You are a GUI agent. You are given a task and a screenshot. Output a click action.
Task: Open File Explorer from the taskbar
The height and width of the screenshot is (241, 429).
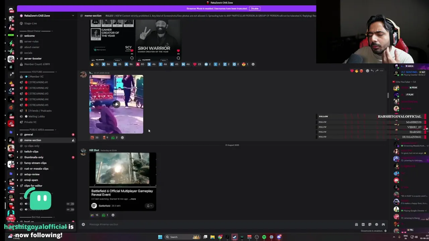pos(212,237)
